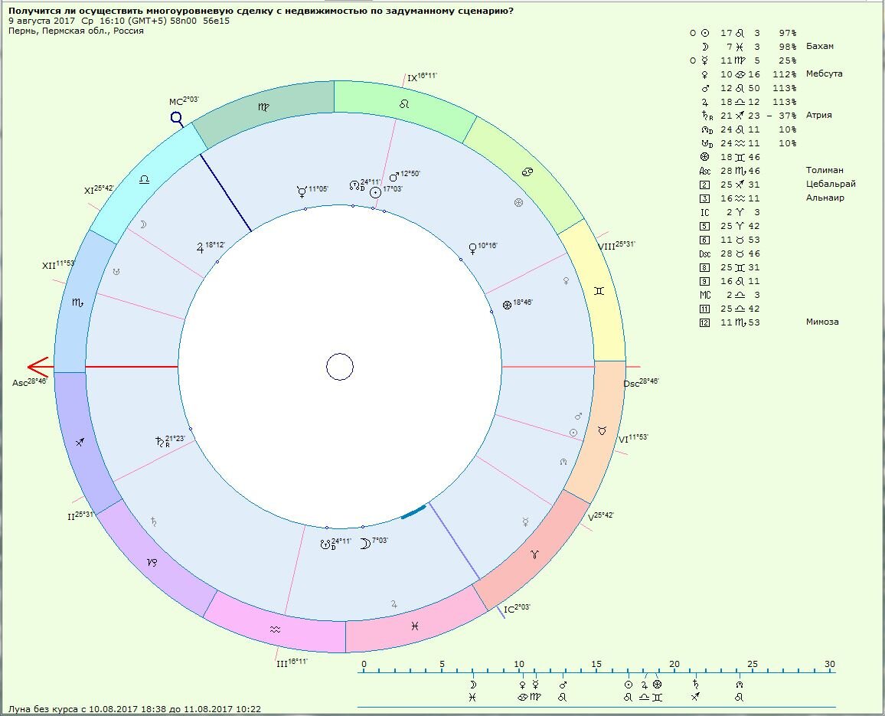Click the 0 mark on degree scale
The height and width of the screenshot is (716, 885).
tap(364, 664)
